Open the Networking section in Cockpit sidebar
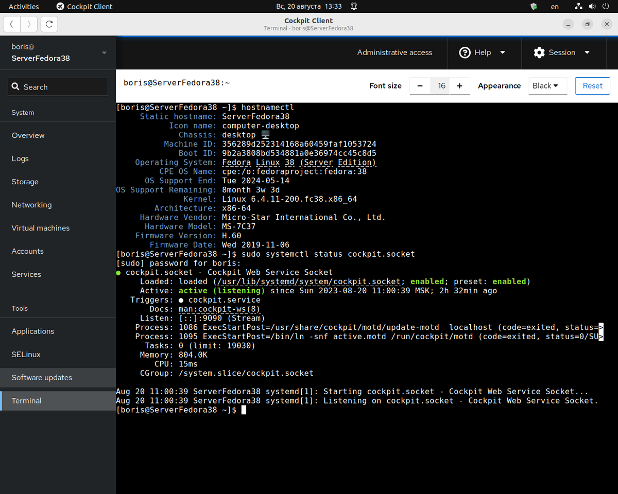Viewport: 618px width, 494px height. click(31, 204)
